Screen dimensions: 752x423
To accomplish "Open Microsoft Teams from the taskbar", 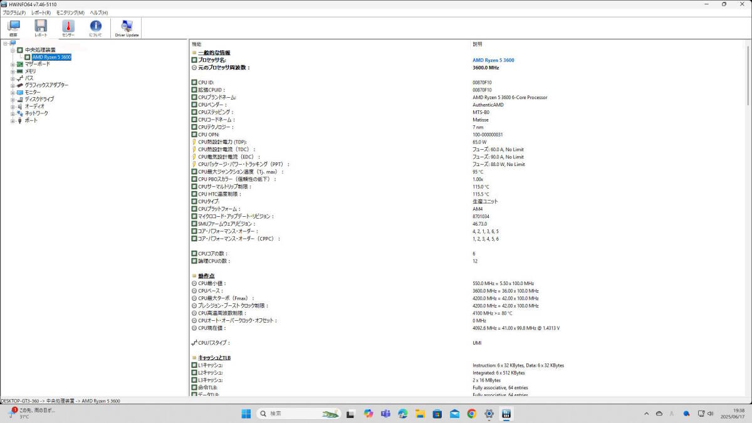I will pyautogui.click(x=385, y=414).
